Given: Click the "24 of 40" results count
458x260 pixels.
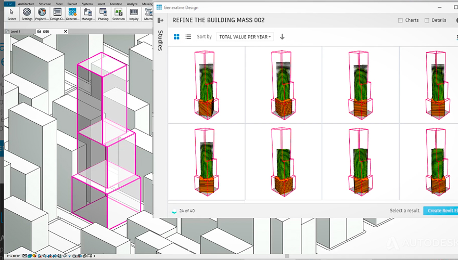Looking at the screenshot, I should coord(187,211).
